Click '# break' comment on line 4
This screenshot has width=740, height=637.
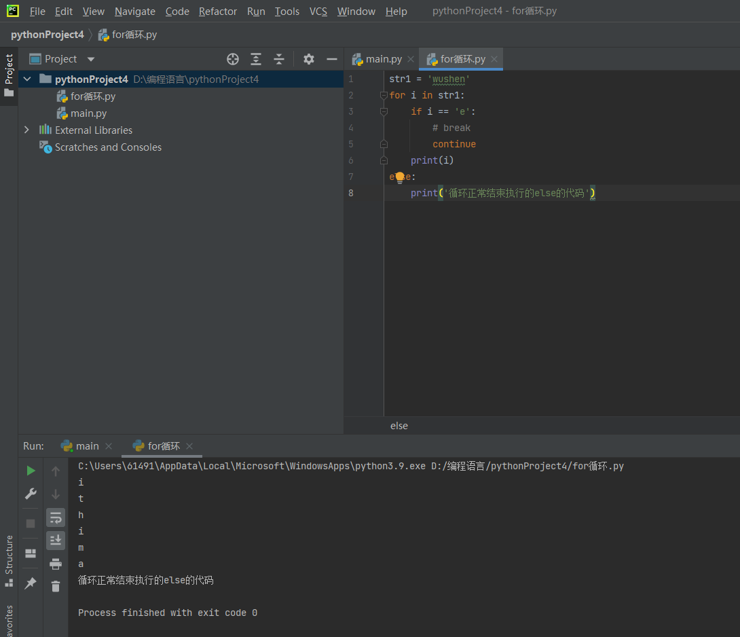[x=451, y=128]
